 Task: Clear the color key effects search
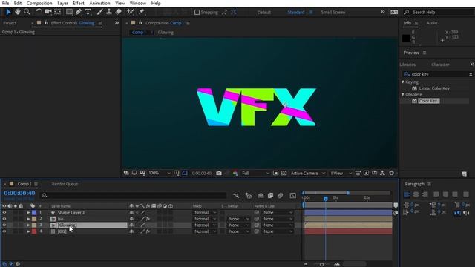[471, 74]
